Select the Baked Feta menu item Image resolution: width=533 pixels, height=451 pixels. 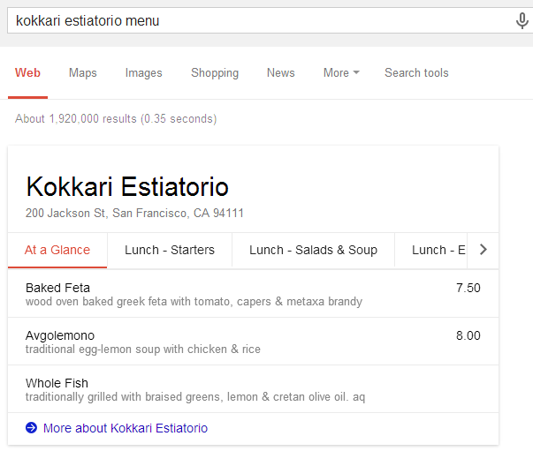click(254, 294)
